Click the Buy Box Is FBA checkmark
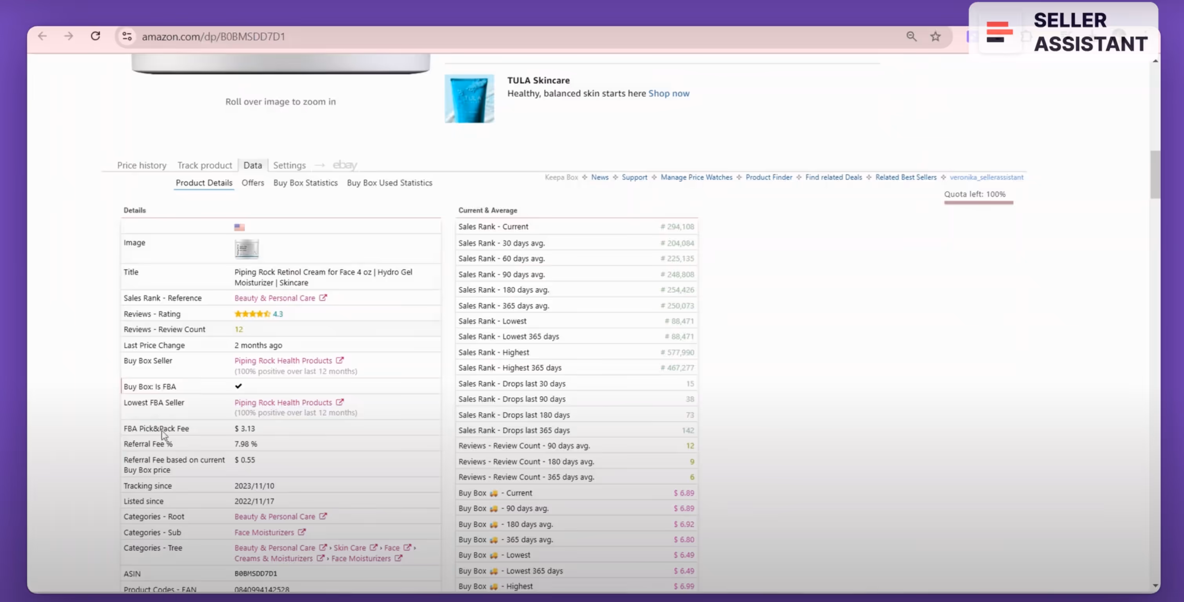 [x=238, y=386]
